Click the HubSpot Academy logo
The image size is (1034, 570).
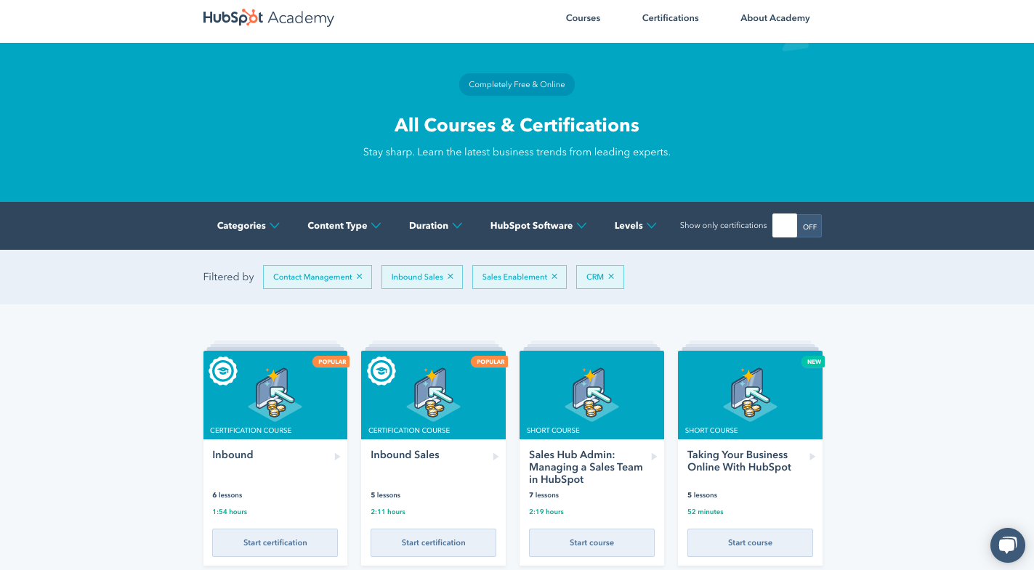[268, 18]
